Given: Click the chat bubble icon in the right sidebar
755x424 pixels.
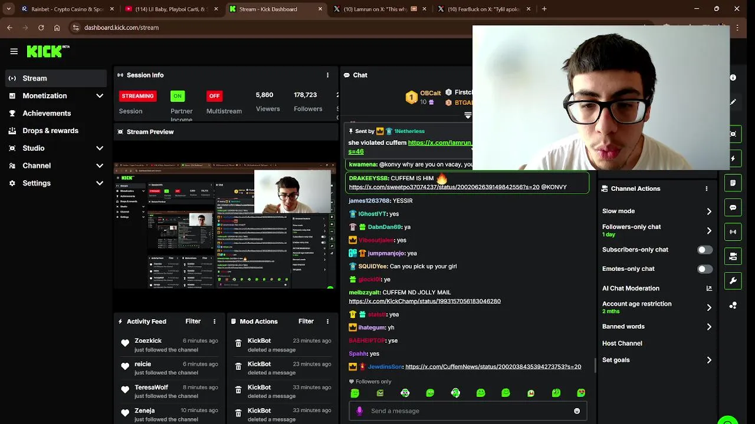Looking at the screenshot, I should click(x=733, y=207).
